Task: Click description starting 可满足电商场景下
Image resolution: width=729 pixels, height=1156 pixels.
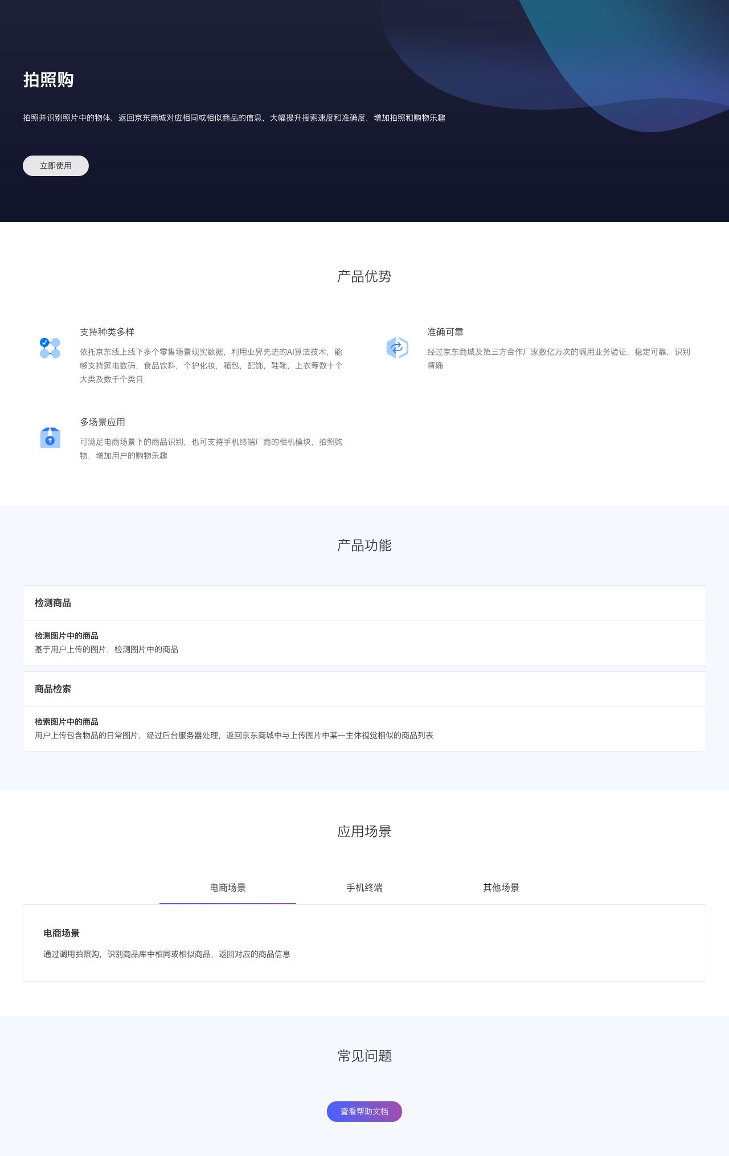Action: point(211,449)
